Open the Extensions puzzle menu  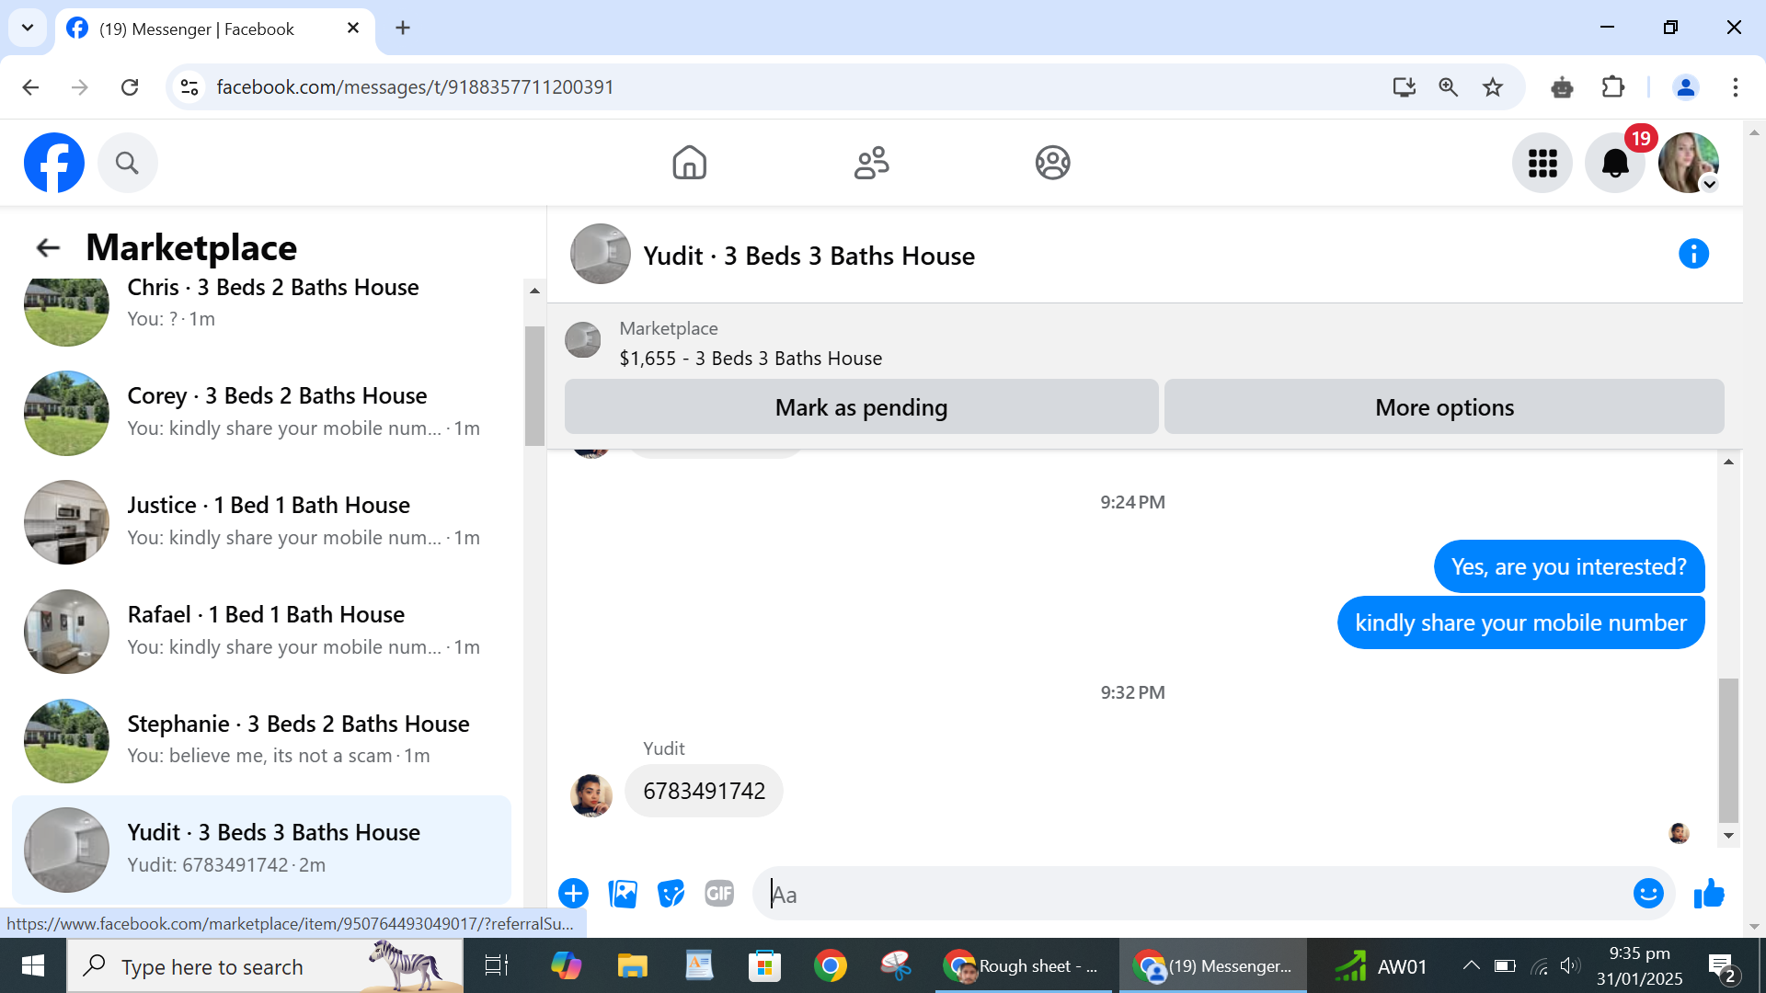click(x=1612, y=86)
